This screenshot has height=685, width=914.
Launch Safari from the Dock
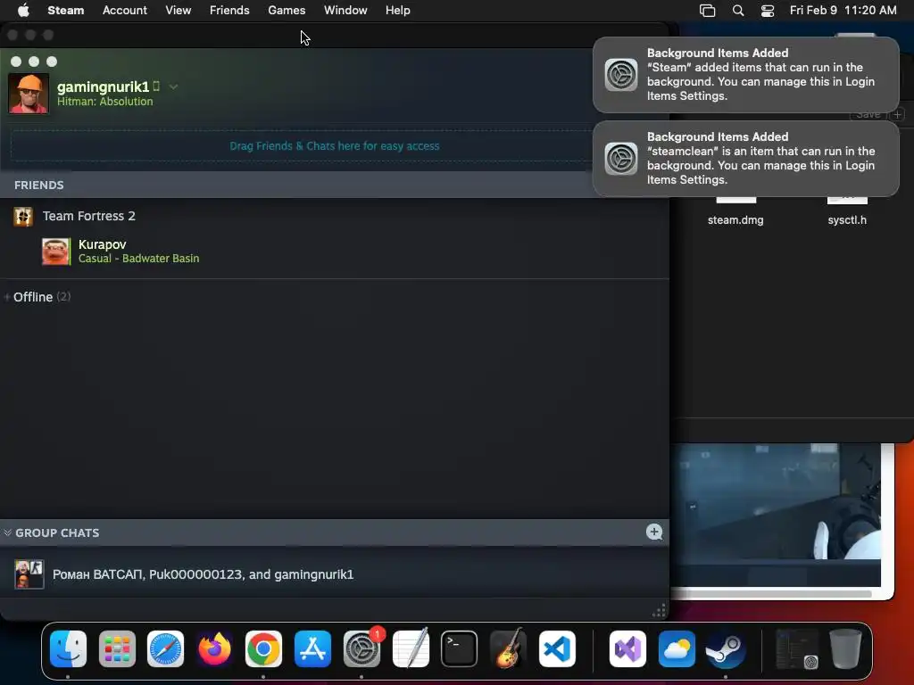pyautogui.click(x=165, y=649)
